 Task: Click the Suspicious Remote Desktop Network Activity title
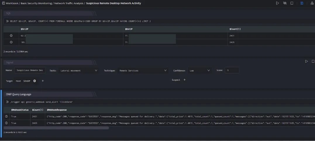tap(113, 3)
